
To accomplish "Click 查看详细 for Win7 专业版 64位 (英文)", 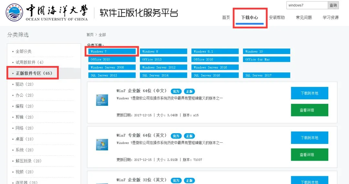I will click(309, 155).
